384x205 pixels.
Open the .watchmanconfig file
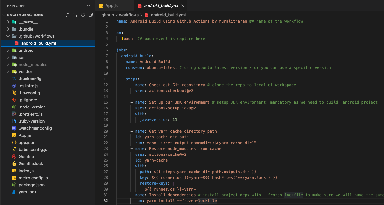click(x=48, y=128)
